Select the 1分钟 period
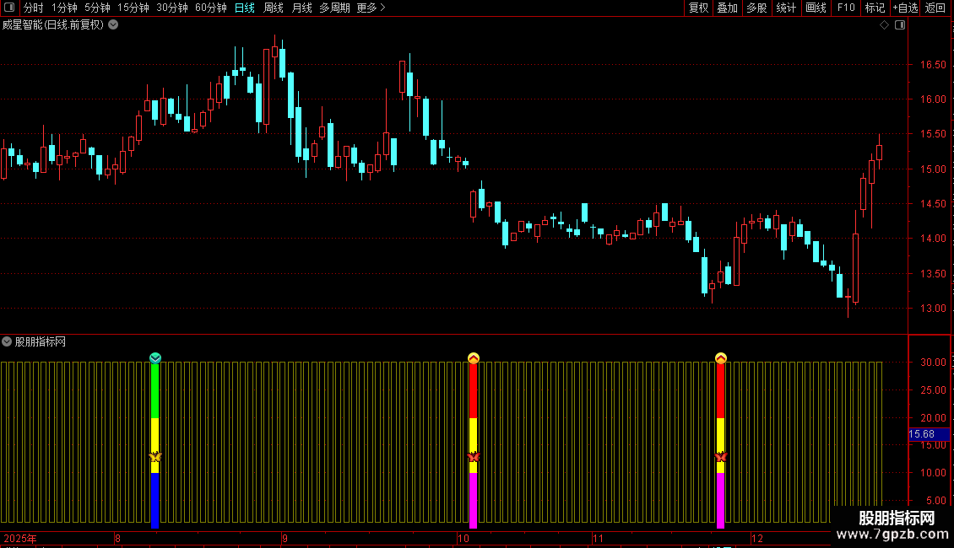Image resolution: width=954 pixels, height=548 pixels. [x=64, y=8]
